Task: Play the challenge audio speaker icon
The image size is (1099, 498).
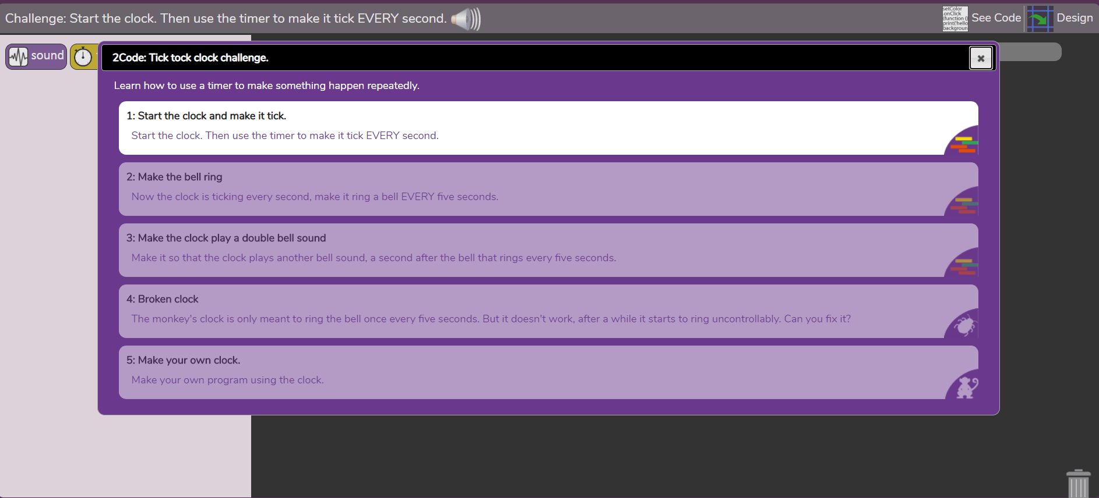Action: click(466, 19)
